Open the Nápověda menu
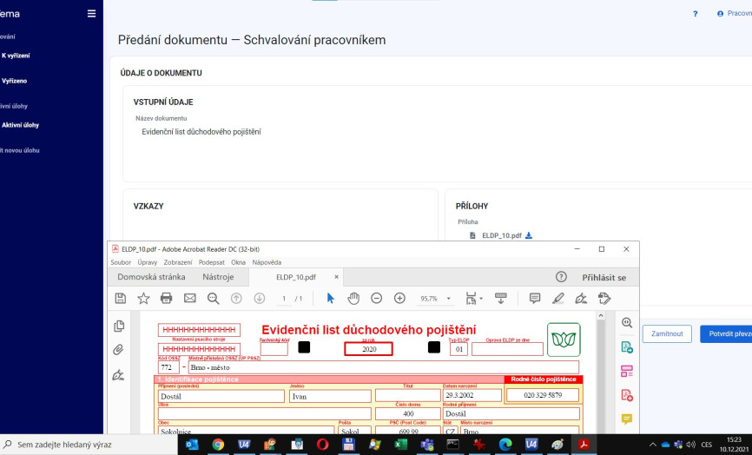 (267, 262)
